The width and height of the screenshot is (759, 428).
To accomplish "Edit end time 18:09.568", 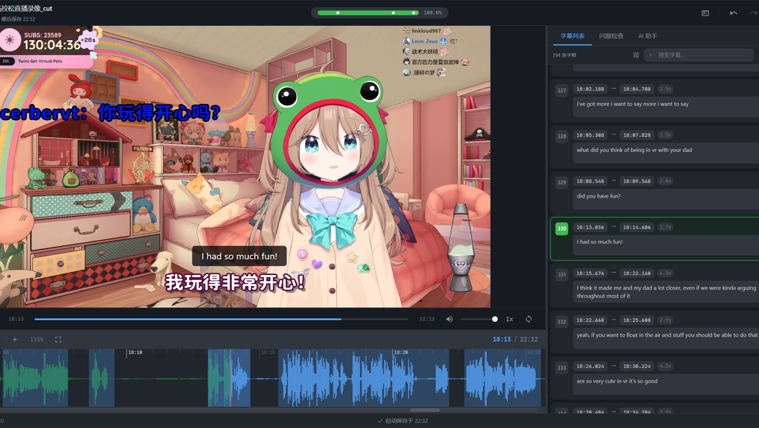I will 637,181.
